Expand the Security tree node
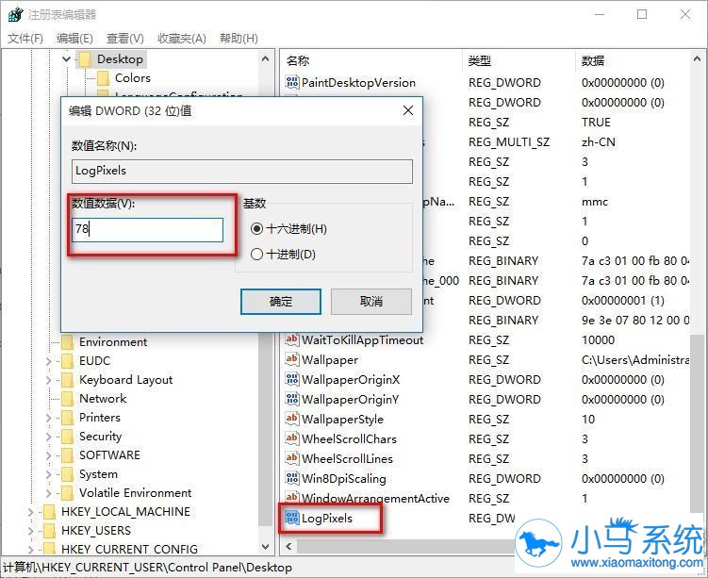The image size is (708, 578). tap(48, 437)
